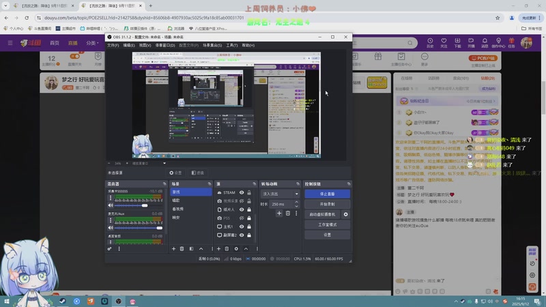Viewport: 546px width, 307px height.
Task: Toggle visibility of the 副屏幕2 source
Action: click(242, 235)
